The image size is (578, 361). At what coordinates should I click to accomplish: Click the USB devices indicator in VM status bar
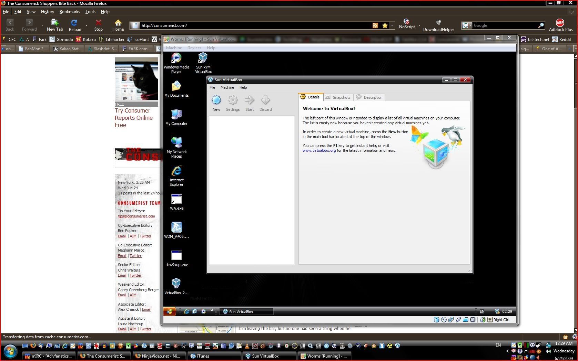[458, 320]
